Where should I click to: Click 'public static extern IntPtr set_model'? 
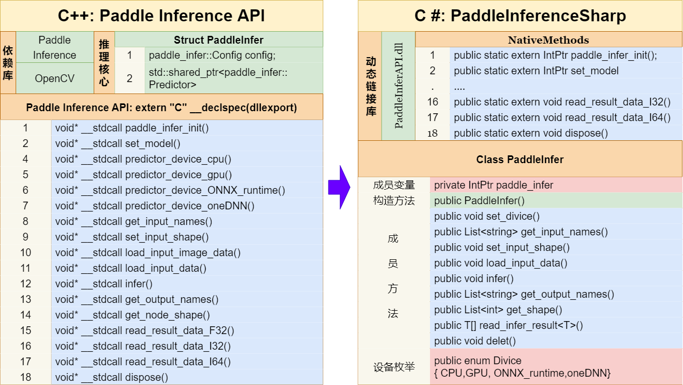click(566, 71)
